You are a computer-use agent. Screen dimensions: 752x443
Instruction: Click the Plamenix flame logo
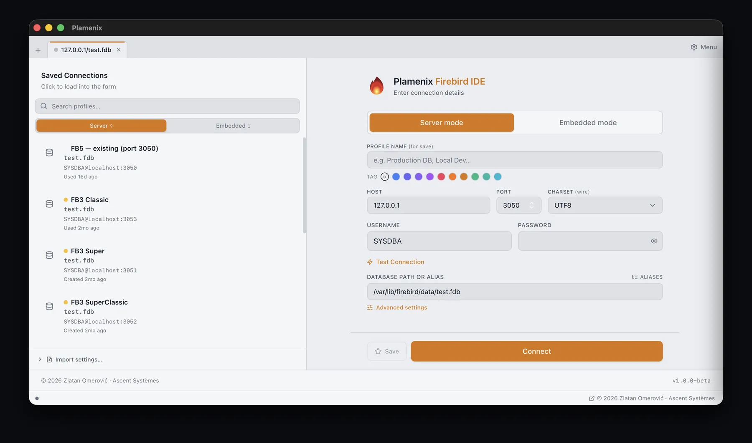(376, 86)
